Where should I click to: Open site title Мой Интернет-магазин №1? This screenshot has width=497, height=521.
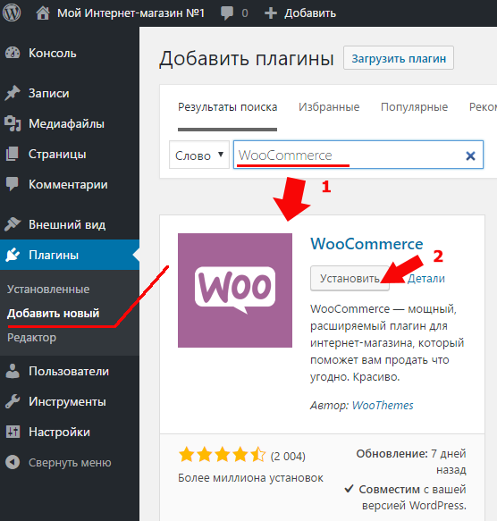click(131, 13)
